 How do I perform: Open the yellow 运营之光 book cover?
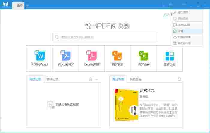coord(126,105)
